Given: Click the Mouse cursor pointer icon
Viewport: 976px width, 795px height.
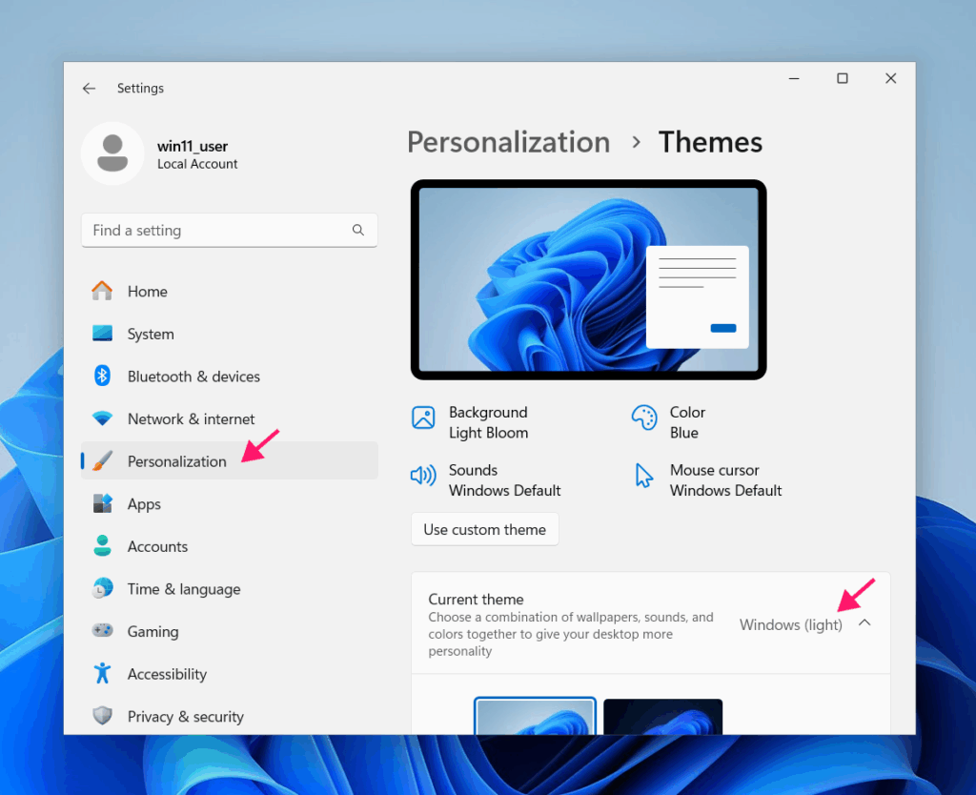Looking at the screenshot, I should [644, 476].
